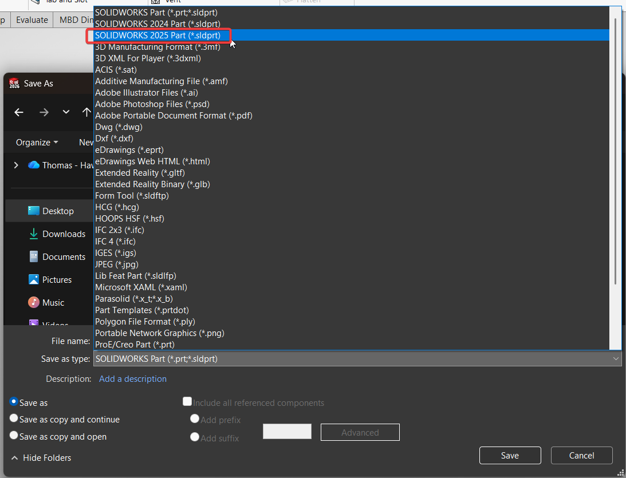Screen dimensions: 626x478
Task: Pick Polygon File Format (*.ply)
Action: 351,322
